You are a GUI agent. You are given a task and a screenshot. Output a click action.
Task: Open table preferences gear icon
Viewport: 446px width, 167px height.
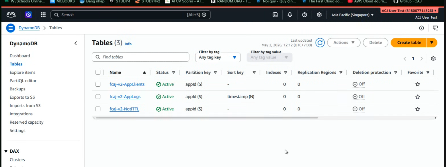tap(433, 59)
